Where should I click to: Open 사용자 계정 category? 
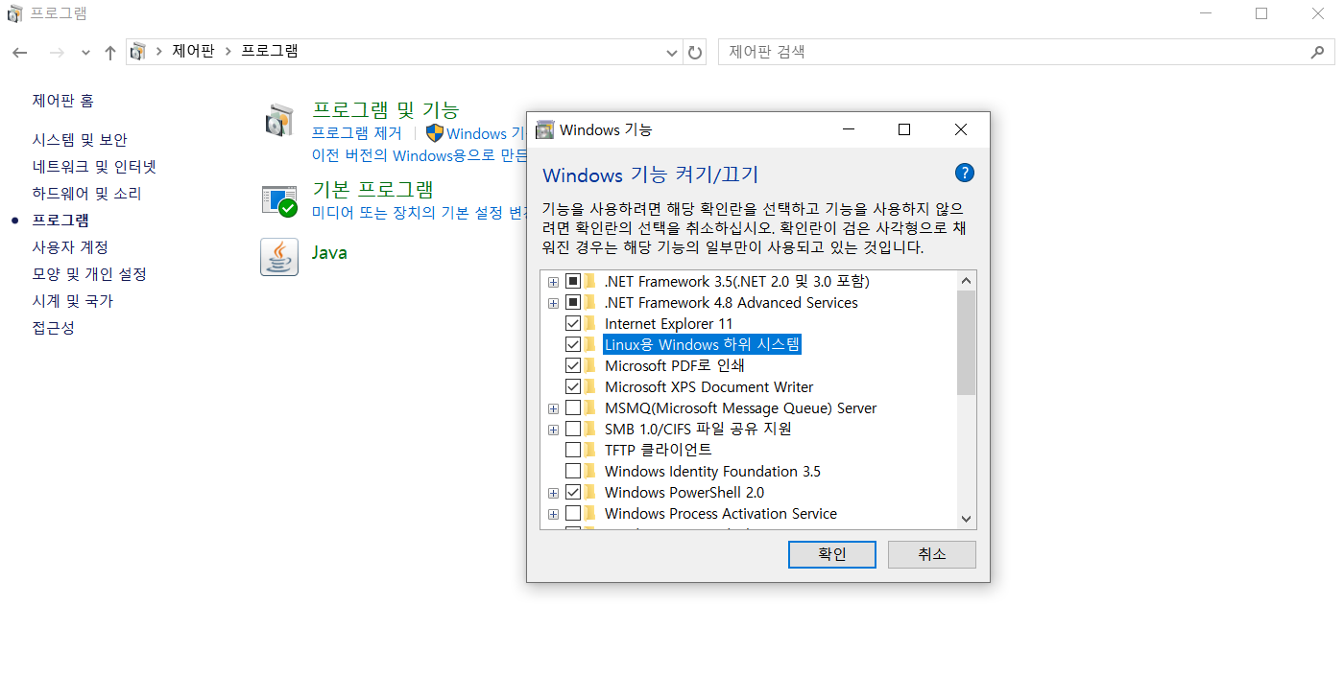tap(70, 247)
